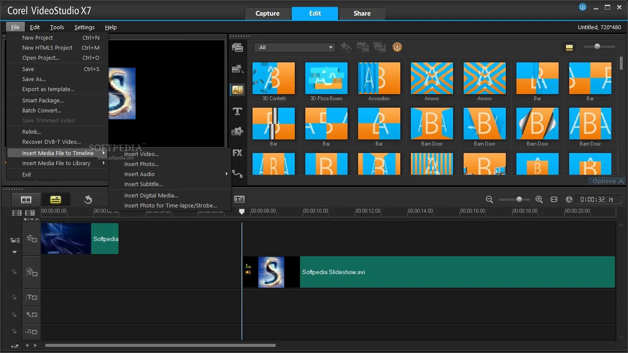Viewport: 628px width, 353px height.
Task: Switch to the Share tab
Action: (x=362, y=14)
